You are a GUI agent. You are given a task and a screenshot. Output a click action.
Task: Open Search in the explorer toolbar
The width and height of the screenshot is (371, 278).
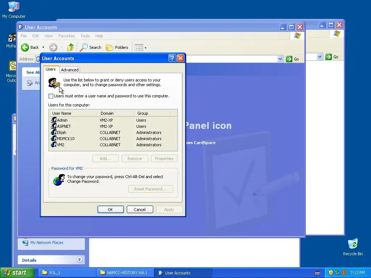point(90,47)
